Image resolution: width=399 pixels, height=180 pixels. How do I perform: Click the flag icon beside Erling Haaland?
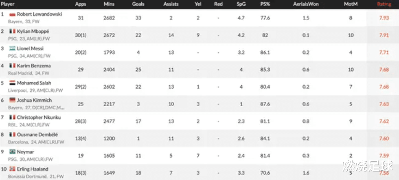tap(13, 169)
